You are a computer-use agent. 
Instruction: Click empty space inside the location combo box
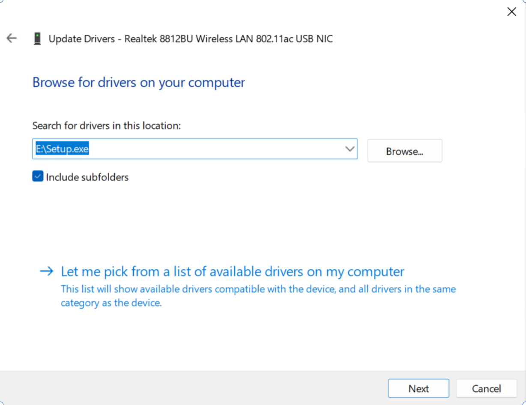click(x=214, y=149)
